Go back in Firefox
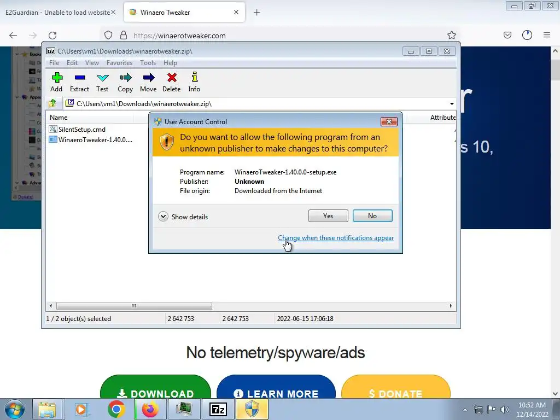 (13, 36)
